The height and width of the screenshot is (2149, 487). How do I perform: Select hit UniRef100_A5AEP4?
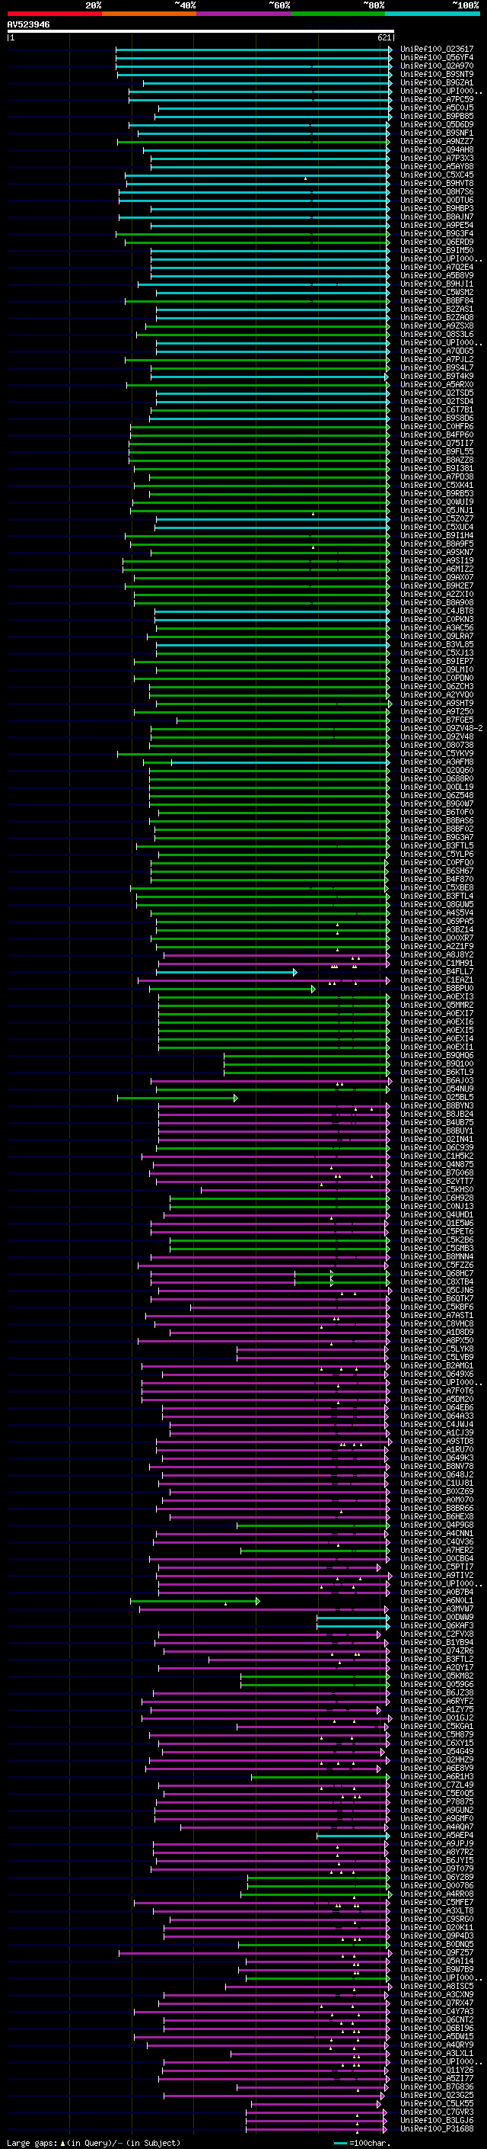437,1834
